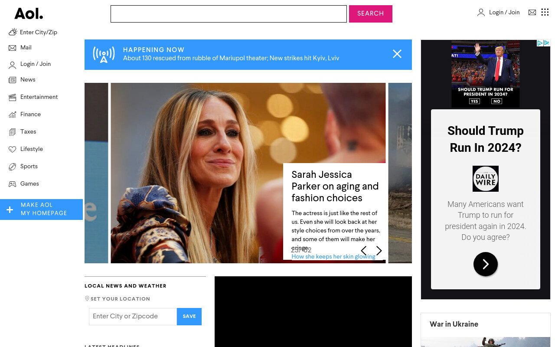Advance to next carousel slide
555x347 pixels.
tap(379, 251)
